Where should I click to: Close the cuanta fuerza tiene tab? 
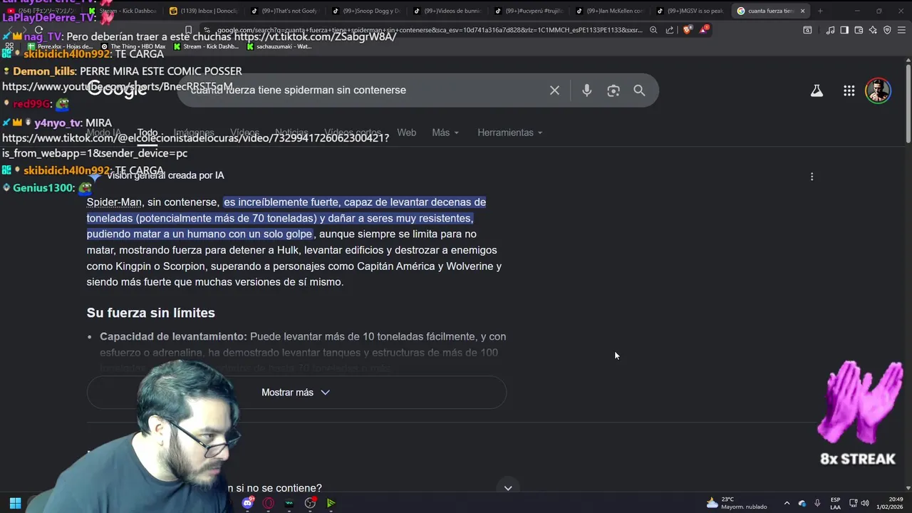tap(802, 11)
